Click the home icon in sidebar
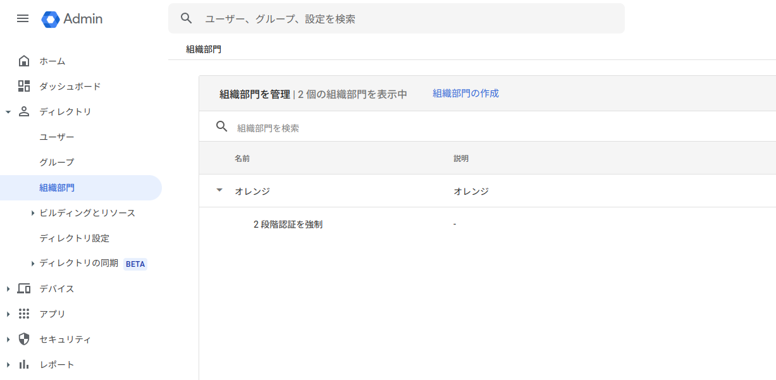The image size is (776, 380). (x=24, y=61)
